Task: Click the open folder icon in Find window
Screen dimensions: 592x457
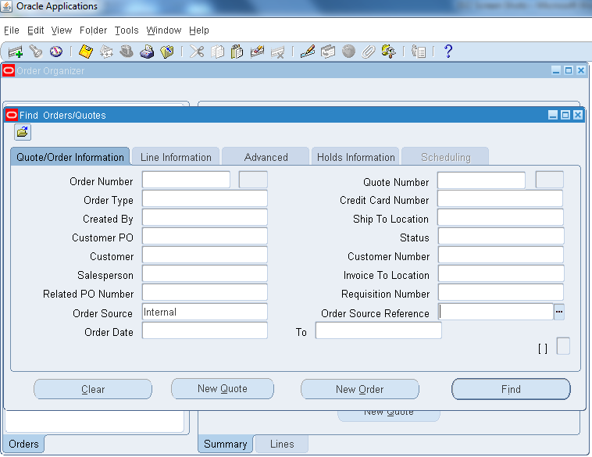Action: [x=23, y=132]
